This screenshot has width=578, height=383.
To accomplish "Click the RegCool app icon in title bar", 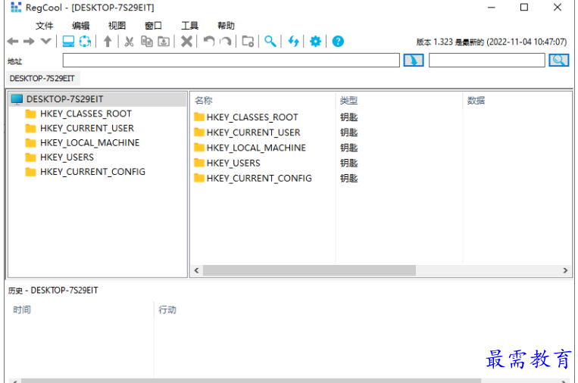I will (x=16, y=8).
